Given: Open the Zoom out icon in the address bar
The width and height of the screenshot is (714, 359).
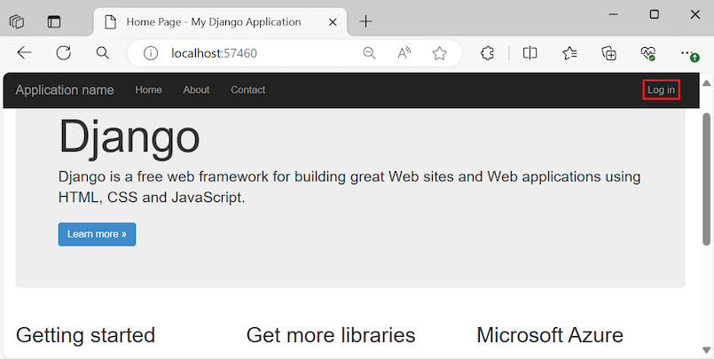Looking at the screenshot, I should click(369, 53).
